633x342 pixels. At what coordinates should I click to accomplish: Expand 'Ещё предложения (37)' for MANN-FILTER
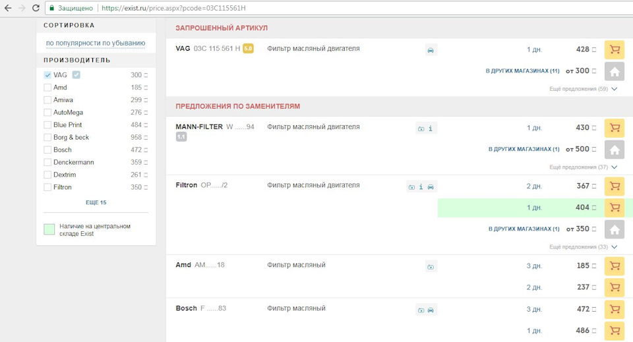point(583,167)
